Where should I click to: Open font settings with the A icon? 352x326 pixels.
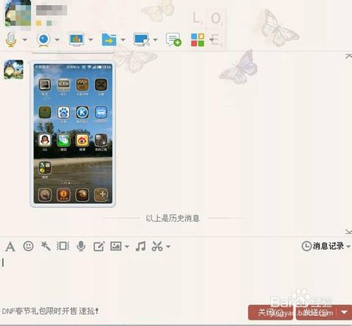pyautogui.click(x=11, y=247)
